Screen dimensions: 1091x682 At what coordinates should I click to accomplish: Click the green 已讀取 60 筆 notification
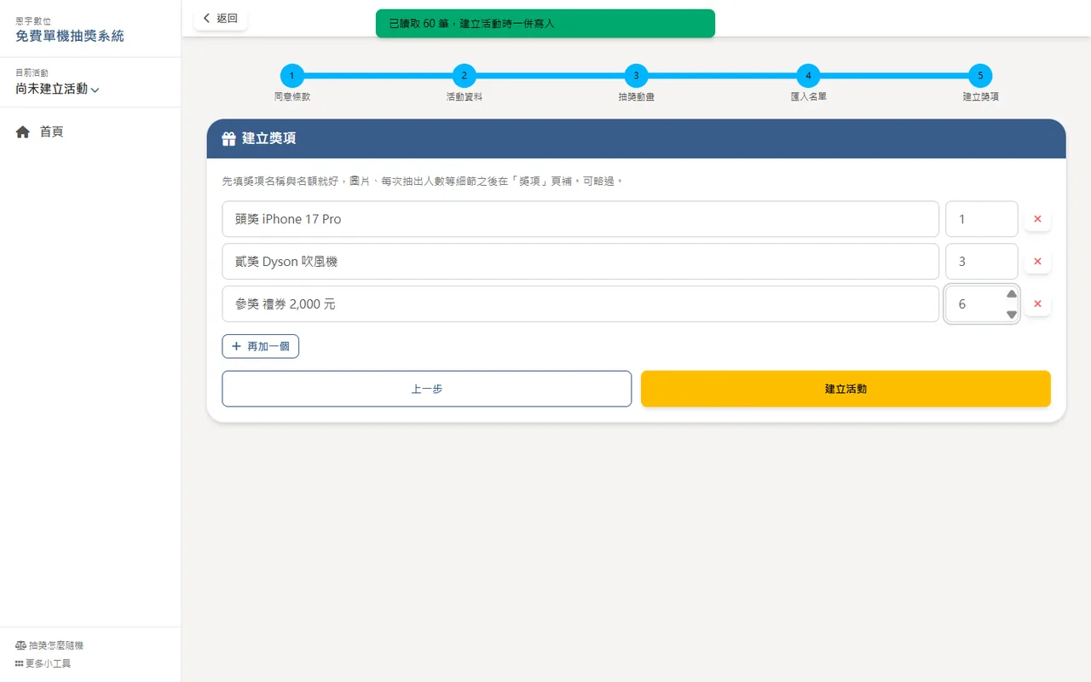(x=545, y=24)
